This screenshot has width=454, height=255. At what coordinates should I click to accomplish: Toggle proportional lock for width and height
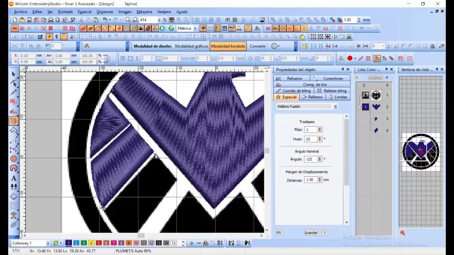[x=107, y=59]
